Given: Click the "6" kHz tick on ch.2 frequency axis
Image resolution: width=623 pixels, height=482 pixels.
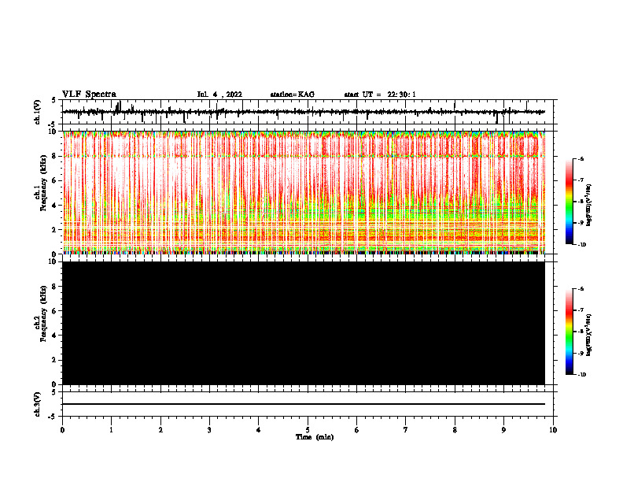Looking at the screenshot, I should [x=55, y=311].
